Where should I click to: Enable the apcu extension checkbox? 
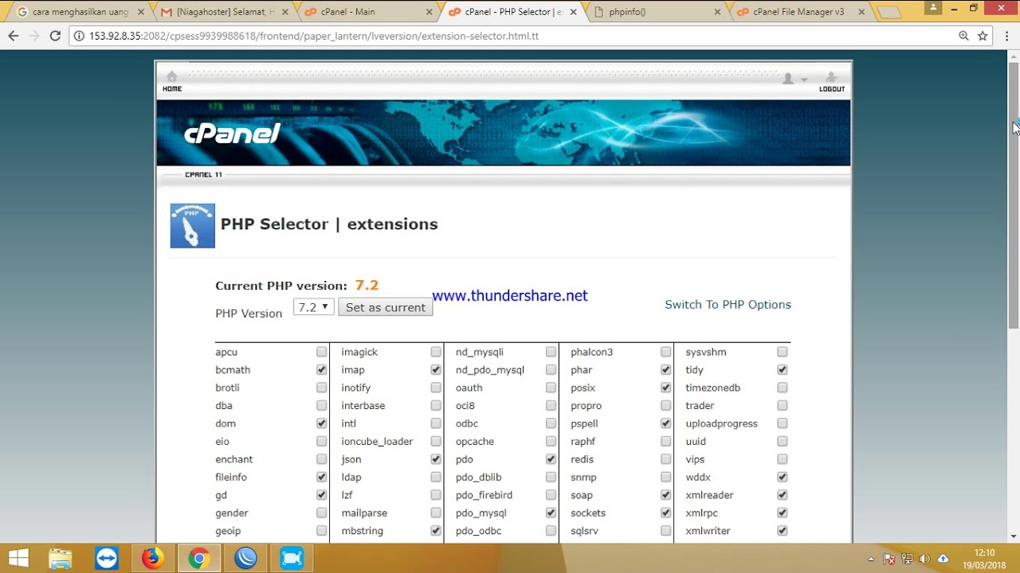322,352
